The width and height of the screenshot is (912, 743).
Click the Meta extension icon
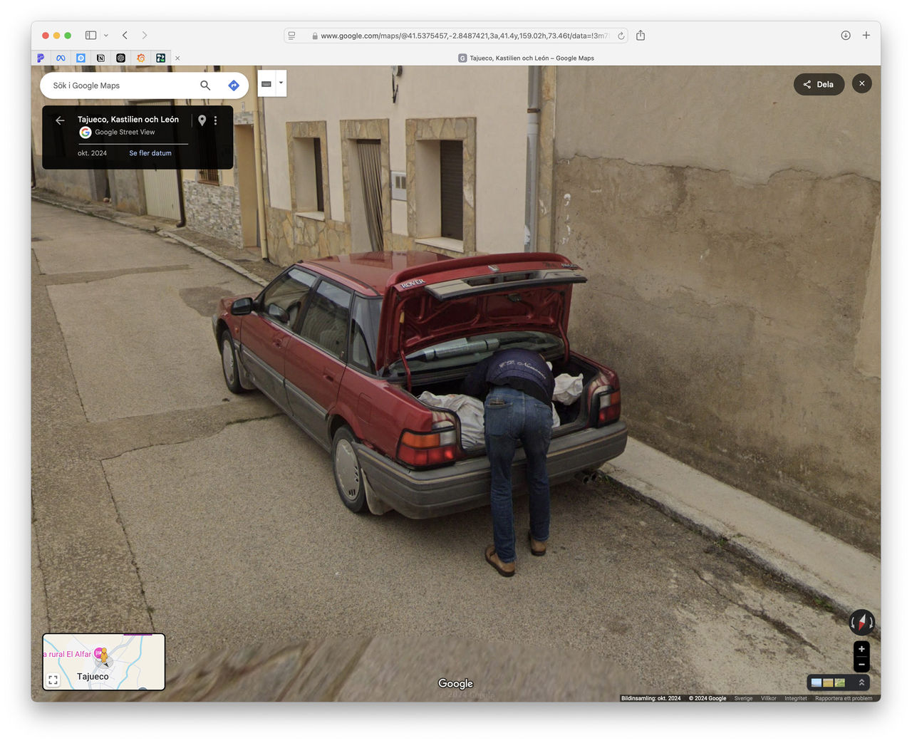[61, 58]
